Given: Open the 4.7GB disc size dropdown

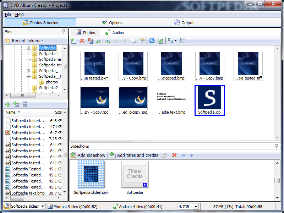Looking at the screenshot, I should (x=196, y=207).
